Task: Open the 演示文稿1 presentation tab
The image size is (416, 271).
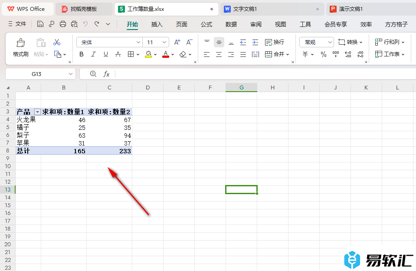Action: point(371,9)
